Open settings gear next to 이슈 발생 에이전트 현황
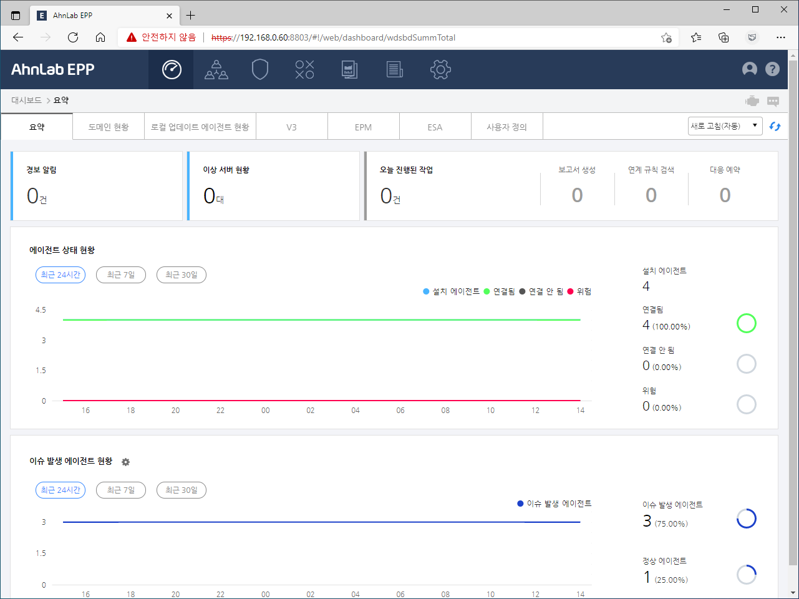The height and width of the screenshot is (599, 799). [x=125, y=462]
